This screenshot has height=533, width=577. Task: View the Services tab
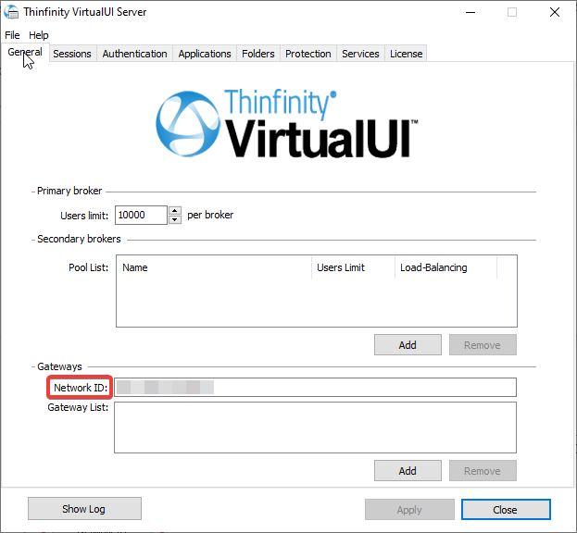(360, 54)
